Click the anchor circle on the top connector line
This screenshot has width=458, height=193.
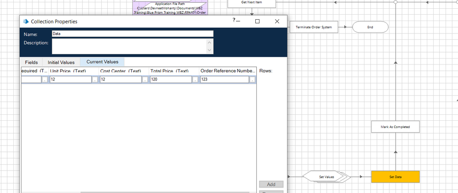click(x=395, y=2)
